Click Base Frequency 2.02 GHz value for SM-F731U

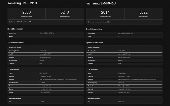tap(42, 83)
